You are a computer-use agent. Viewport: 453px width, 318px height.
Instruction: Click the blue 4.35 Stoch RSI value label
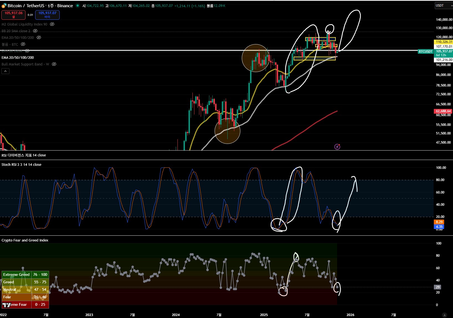[x=439, y=227]
